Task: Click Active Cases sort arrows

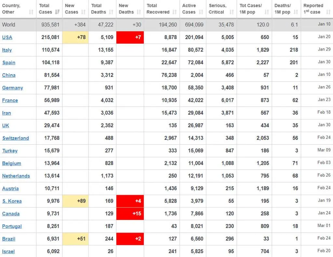Action: [x=201, y=12]
